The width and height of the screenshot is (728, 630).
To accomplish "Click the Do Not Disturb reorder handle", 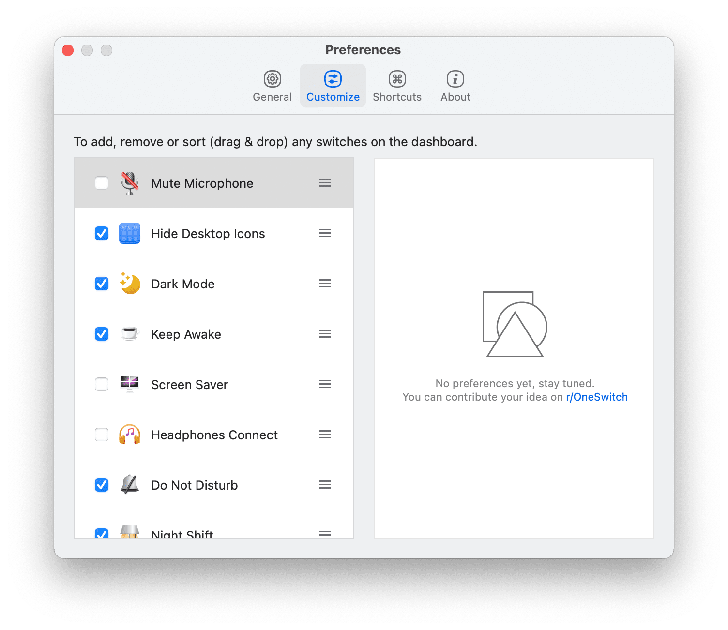I will click(x=325, y=485).
